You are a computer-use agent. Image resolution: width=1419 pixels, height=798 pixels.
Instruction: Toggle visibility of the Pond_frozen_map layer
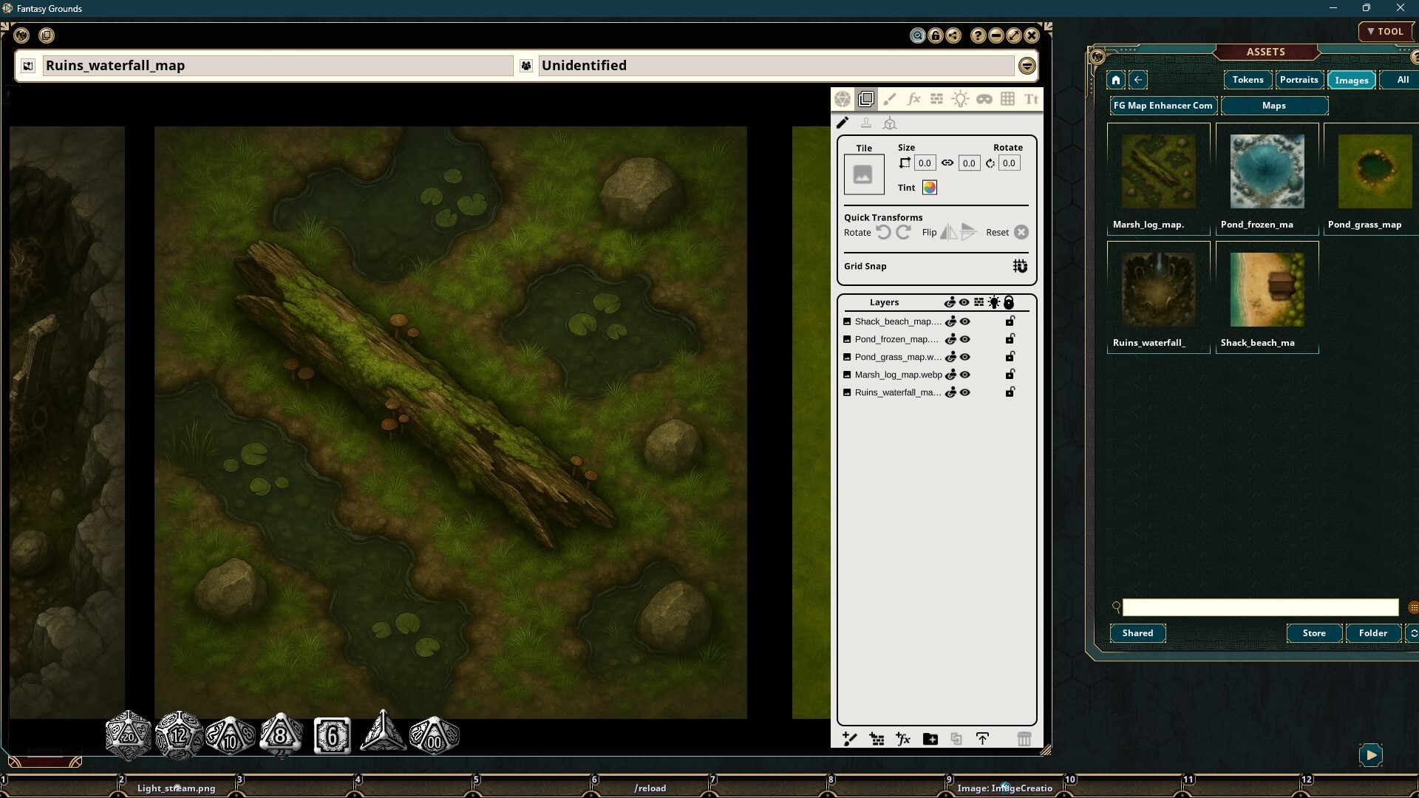point(964,339)
